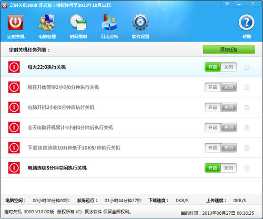The width and height of the screenshot is (263, 219).
Task: Click faint end icon in 电脑连续5分钟空闲 row
Action: pos(247,168)
